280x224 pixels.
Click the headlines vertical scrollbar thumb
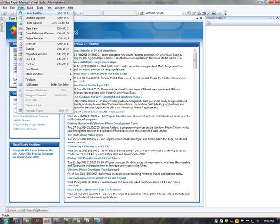pos(195,60)
